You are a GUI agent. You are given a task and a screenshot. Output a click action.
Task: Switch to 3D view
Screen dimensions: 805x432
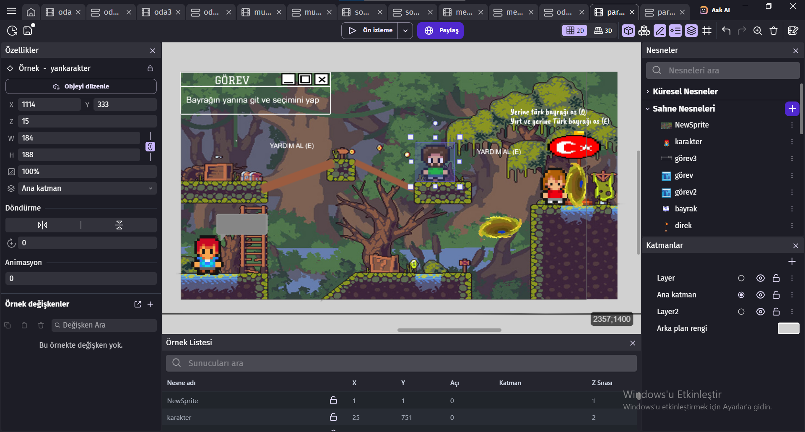point(603,31)
